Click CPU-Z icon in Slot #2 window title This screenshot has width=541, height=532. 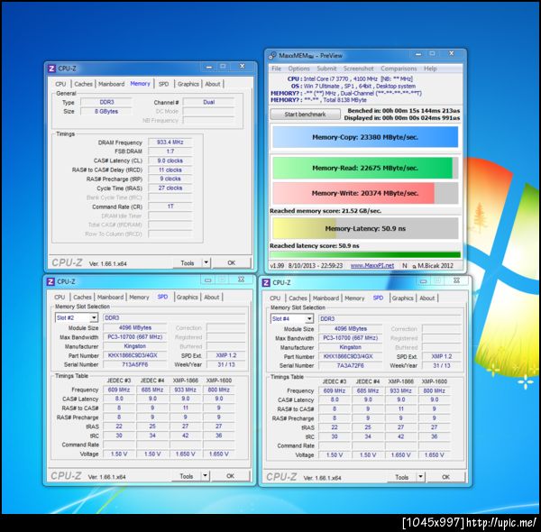(50, 281)
